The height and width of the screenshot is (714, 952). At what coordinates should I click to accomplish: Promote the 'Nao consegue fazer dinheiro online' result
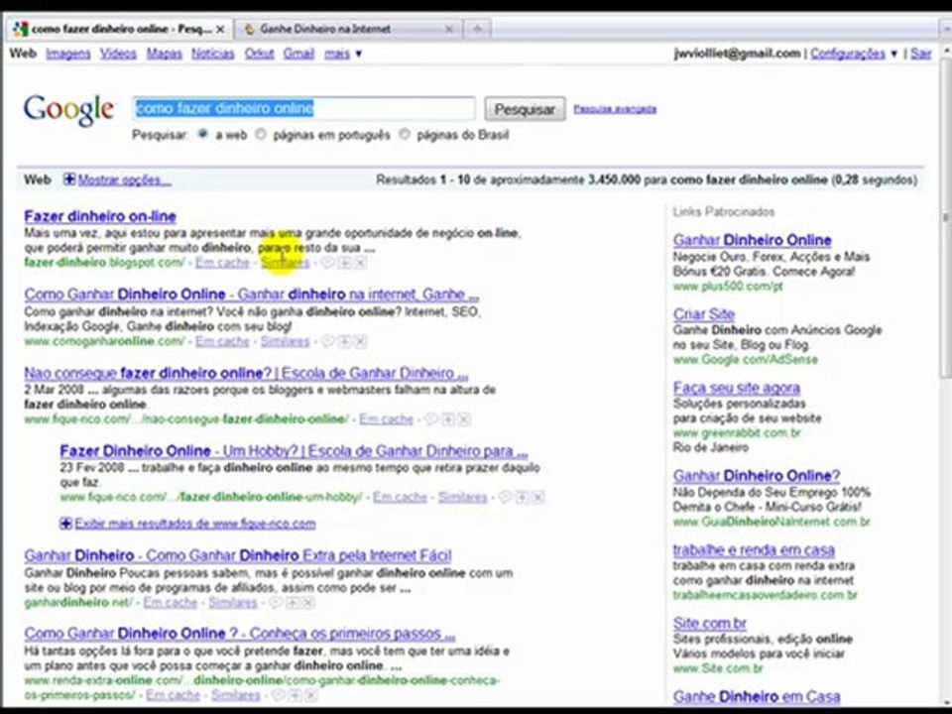pos(448,418)
